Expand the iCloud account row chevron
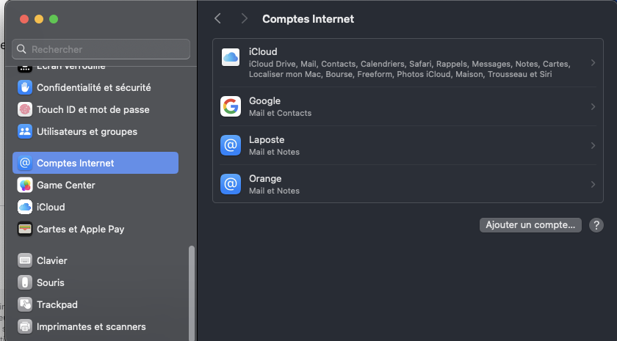The height and width of the screenshot is (341, 617). click(x=593, y=63)
